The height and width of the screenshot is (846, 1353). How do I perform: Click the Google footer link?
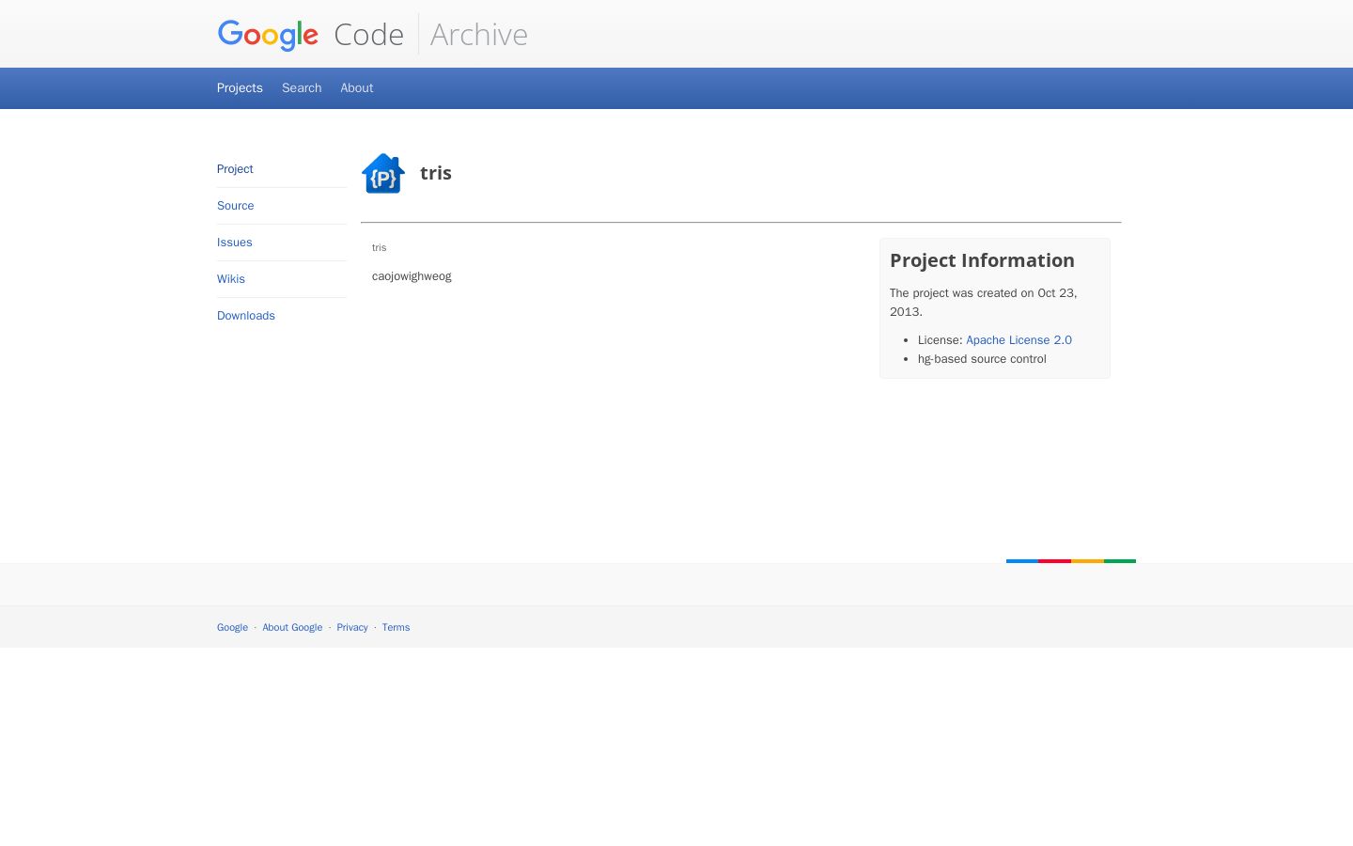click(x=232, y=627)
